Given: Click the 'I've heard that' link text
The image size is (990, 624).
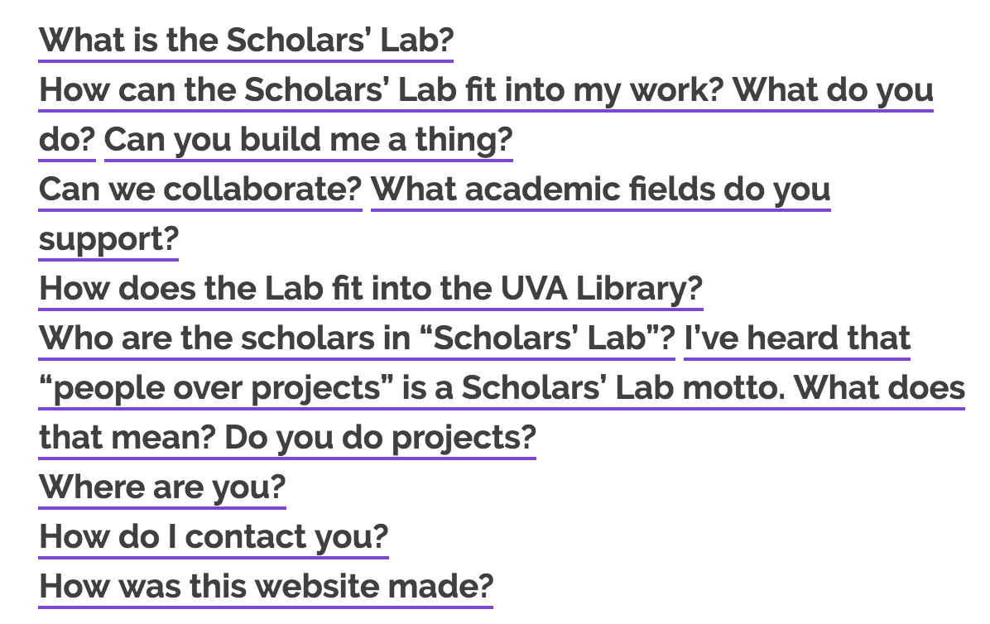Looking at the screenshot, I should [797, 338].
